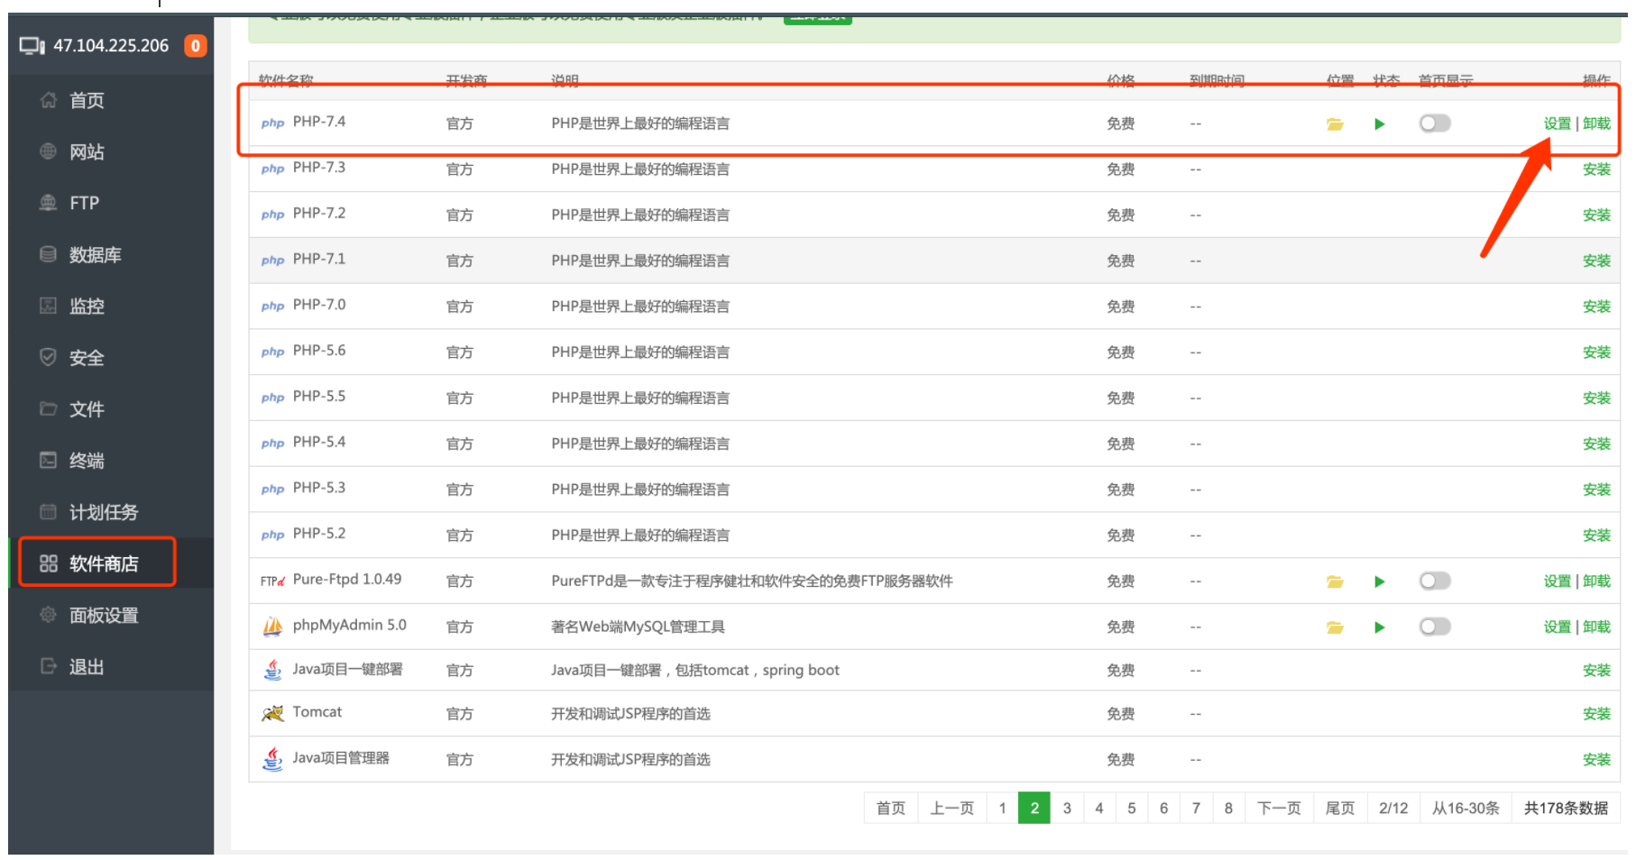Enable homepage display toggle for Pure-Ftpd

pyautogui.click(x=1435, y=581)
